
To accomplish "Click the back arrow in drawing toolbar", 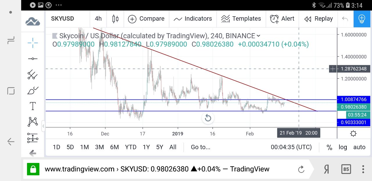I will click(x=33, y=153).
